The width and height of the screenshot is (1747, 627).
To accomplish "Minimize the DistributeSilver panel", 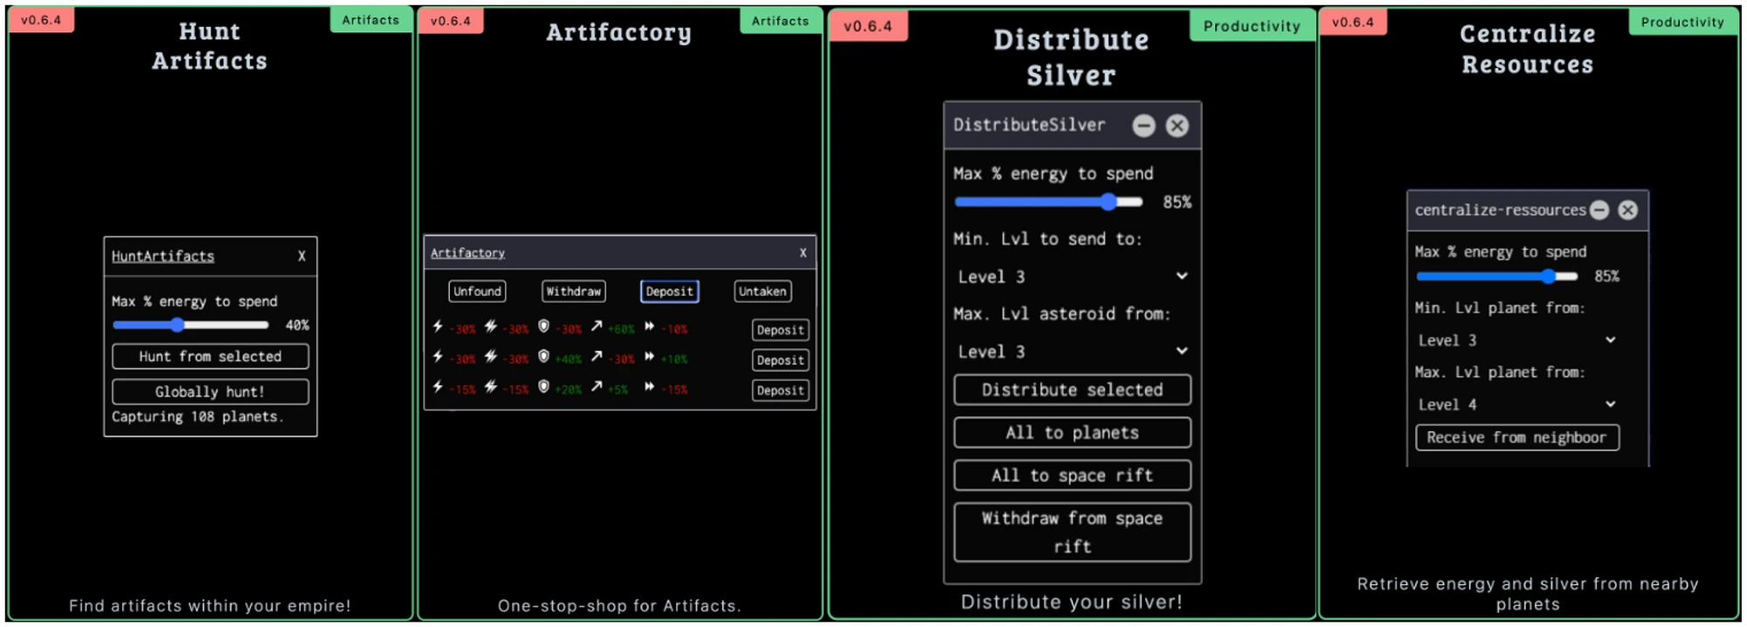I will [1143, 126].
